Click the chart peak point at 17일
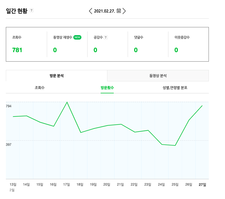This screenshot has height=199, width=225. coord(67,102)
